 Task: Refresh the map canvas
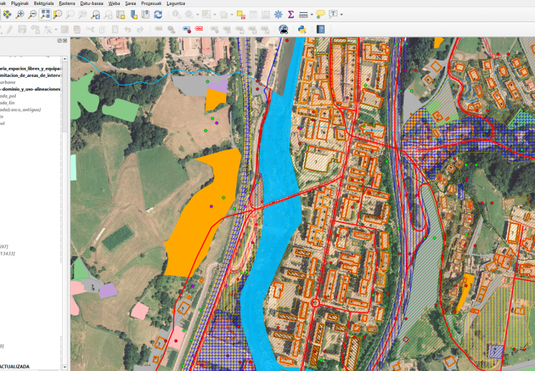pos(157,14)
